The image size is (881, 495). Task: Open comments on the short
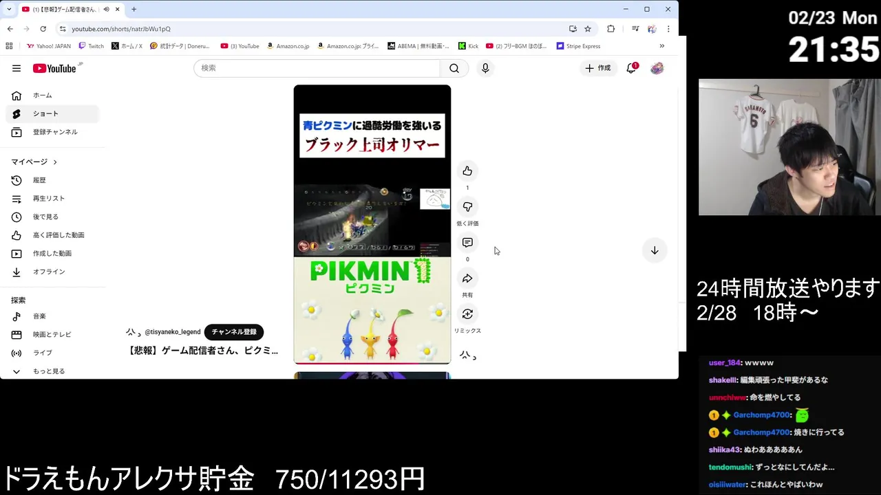[x=467, y=243]
